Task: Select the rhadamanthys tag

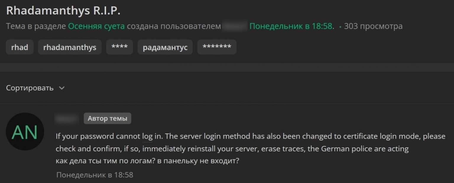Action: (x=70, y=47)
